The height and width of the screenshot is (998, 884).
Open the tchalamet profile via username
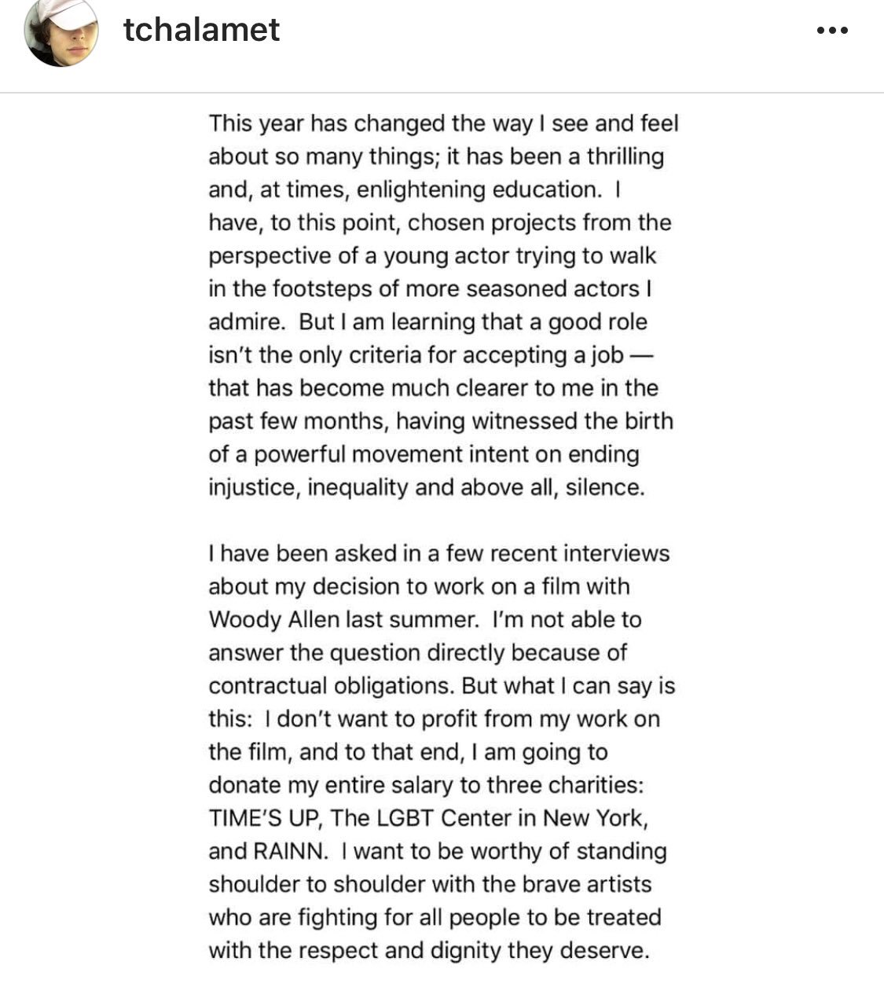click(x=201, y=30)
